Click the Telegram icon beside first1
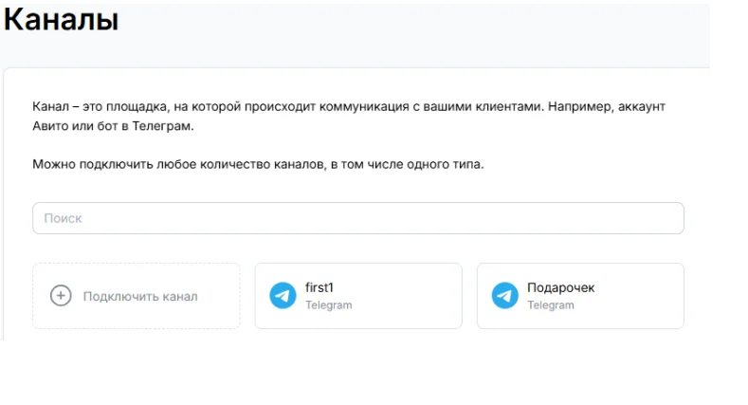 click(x=283, y=296)
